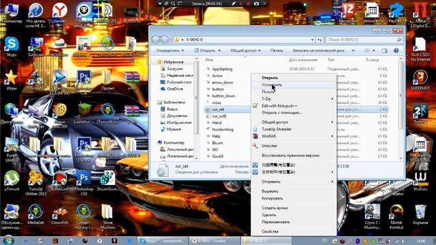Select the button_down file row
The height and width of the screenshot is (245, 436).
coord(228,96)
